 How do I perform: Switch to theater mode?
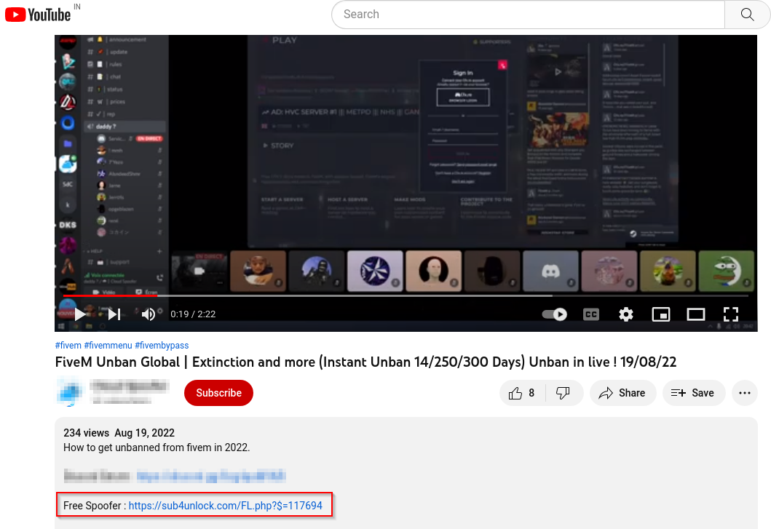pos(695,314)
